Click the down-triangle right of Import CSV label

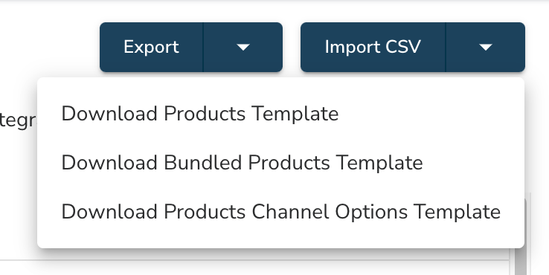485,48
